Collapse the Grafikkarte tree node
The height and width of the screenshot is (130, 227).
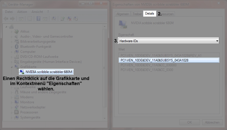(12, 67)
